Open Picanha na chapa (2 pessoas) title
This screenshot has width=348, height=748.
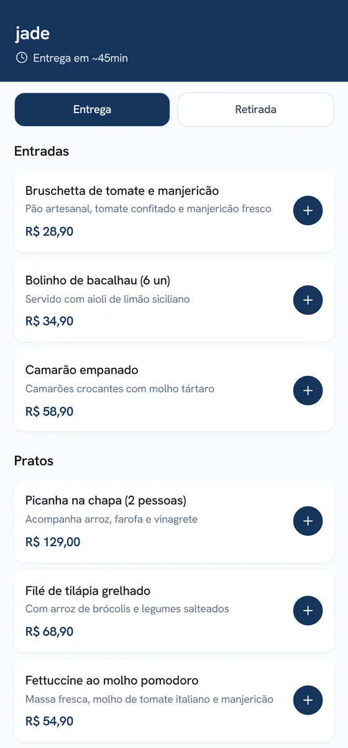(106, 501)
